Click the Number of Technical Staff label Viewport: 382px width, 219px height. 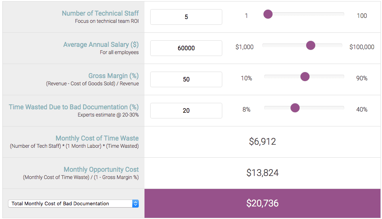click(100, 13)
